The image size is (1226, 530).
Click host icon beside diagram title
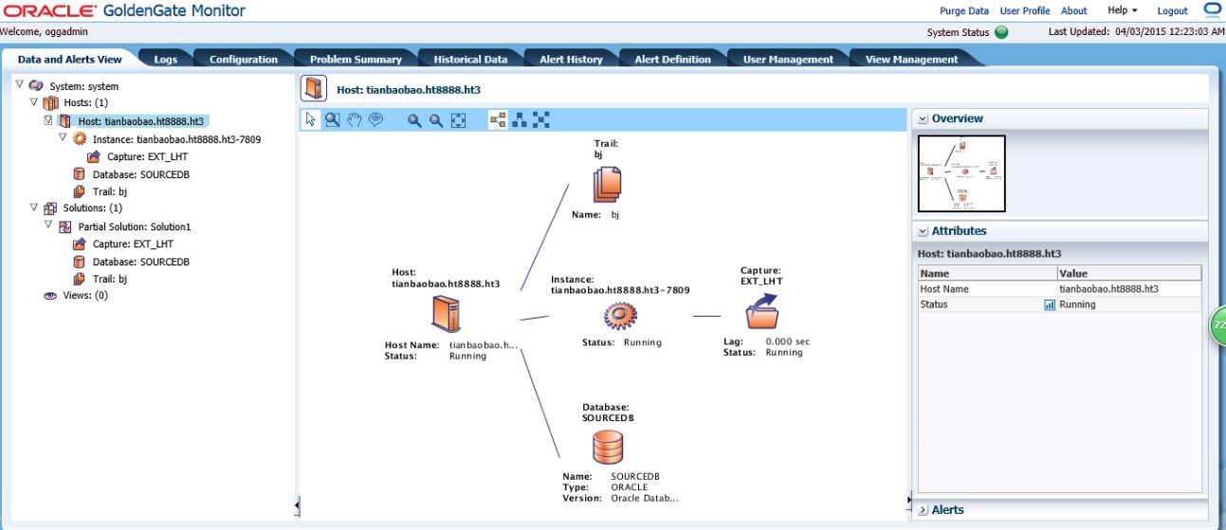(314, 89)
